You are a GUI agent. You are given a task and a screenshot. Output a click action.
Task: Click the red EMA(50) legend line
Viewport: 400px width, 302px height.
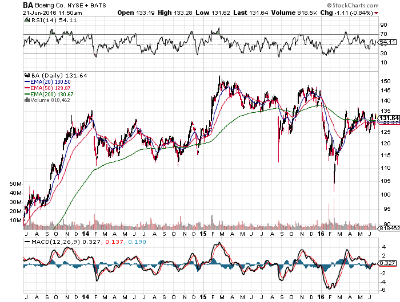click(27, 88)
